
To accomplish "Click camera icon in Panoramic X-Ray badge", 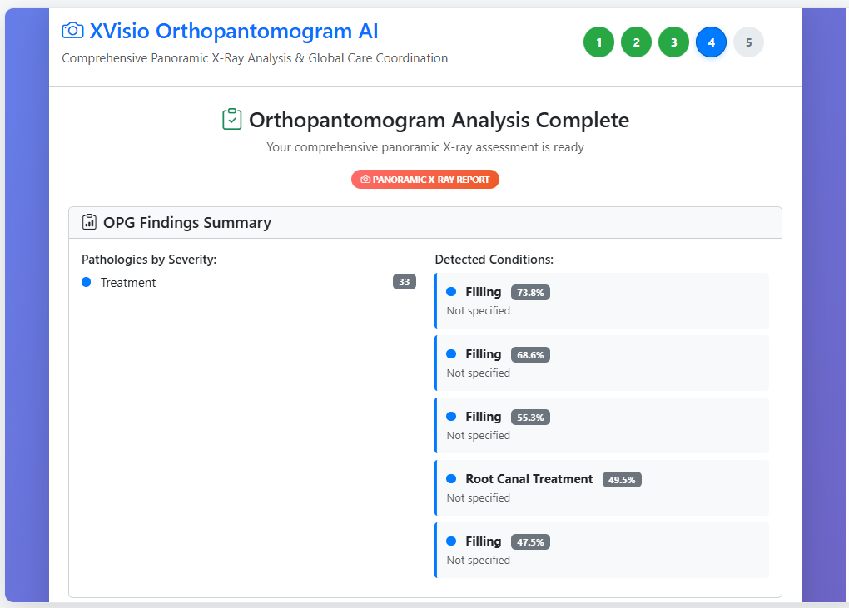I will tap(365, 180).
